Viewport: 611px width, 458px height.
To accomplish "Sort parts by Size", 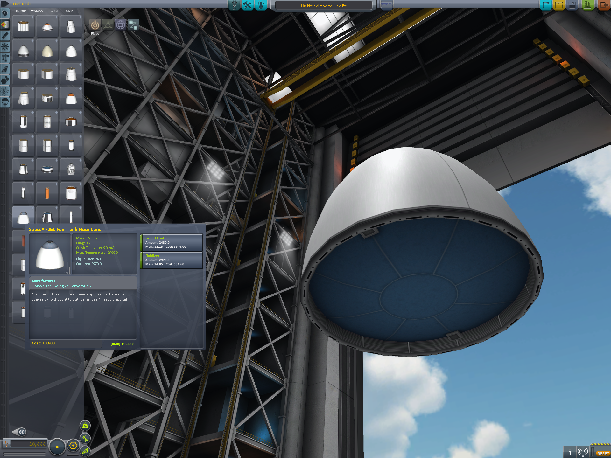I will click(69, 11).
